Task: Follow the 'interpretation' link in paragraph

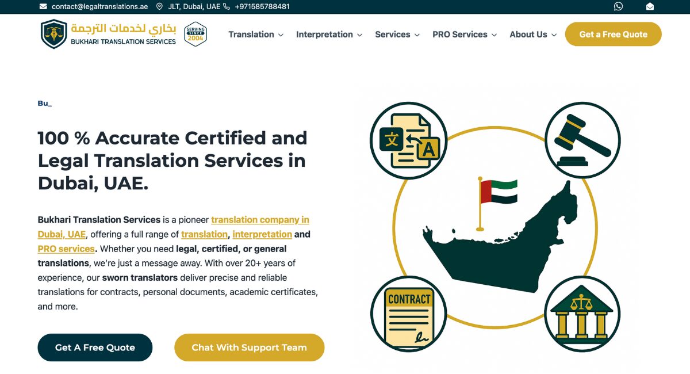Action: point(262,234)
